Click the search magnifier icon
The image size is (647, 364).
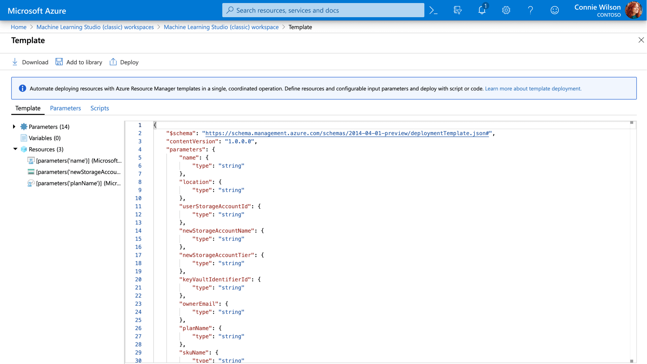(230, 10)
